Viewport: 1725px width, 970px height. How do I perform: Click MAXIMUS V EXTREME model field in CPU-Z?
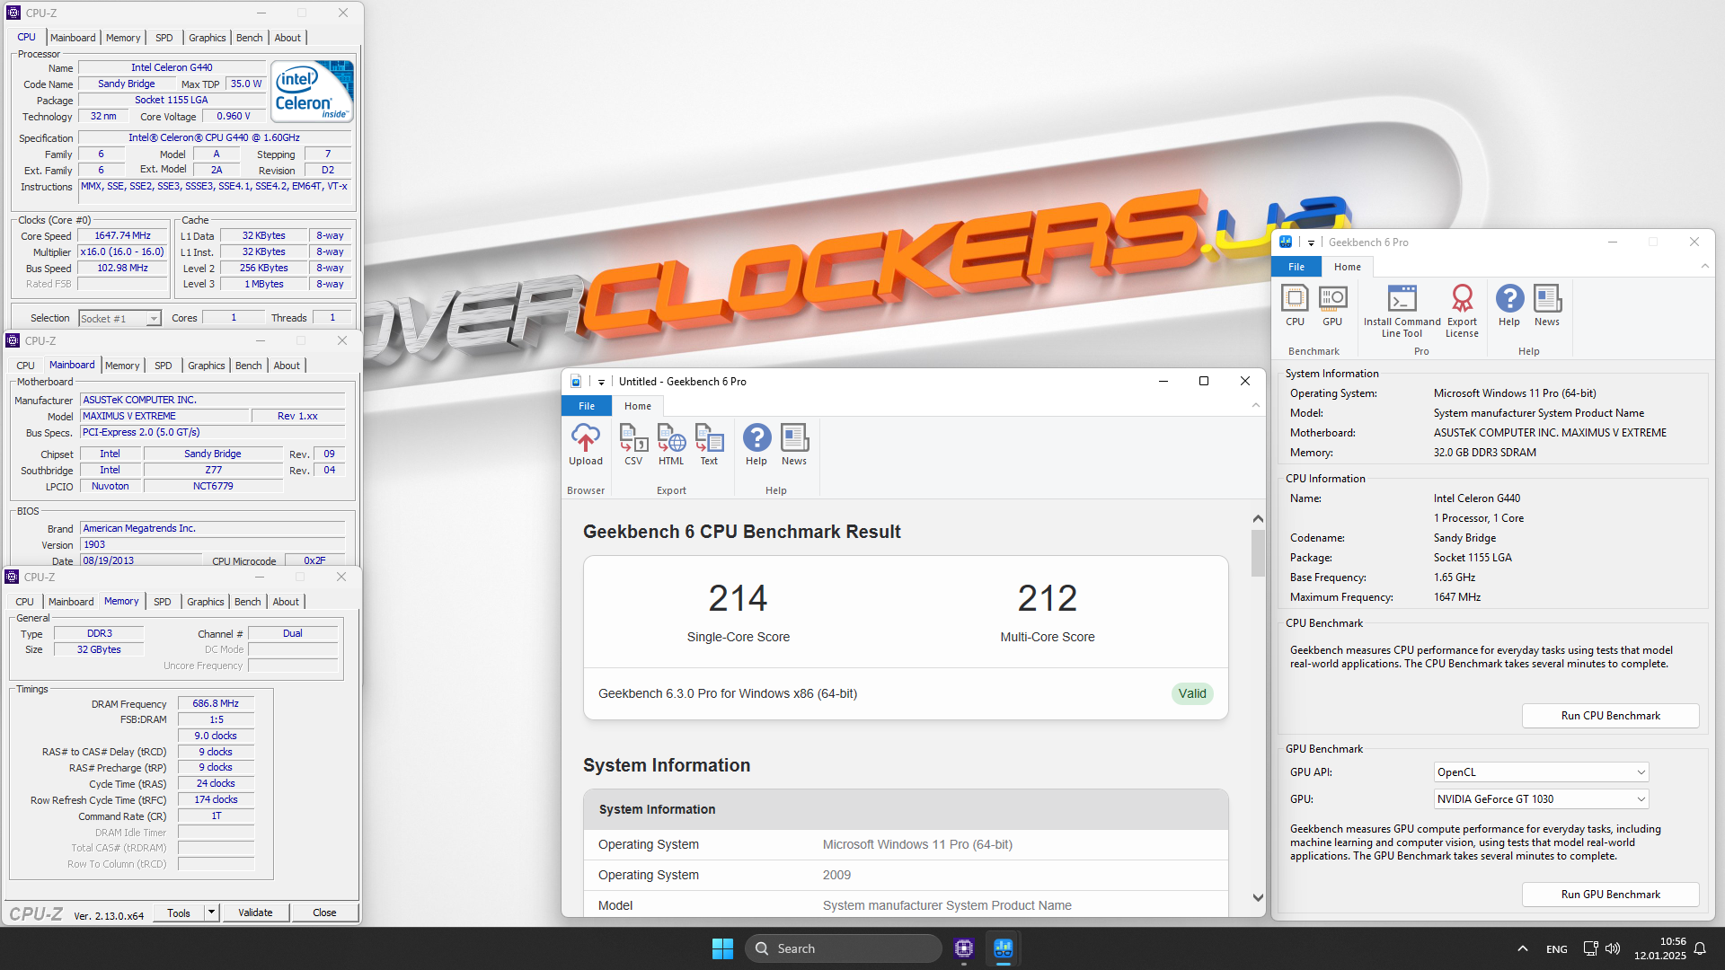pos(164,417)
